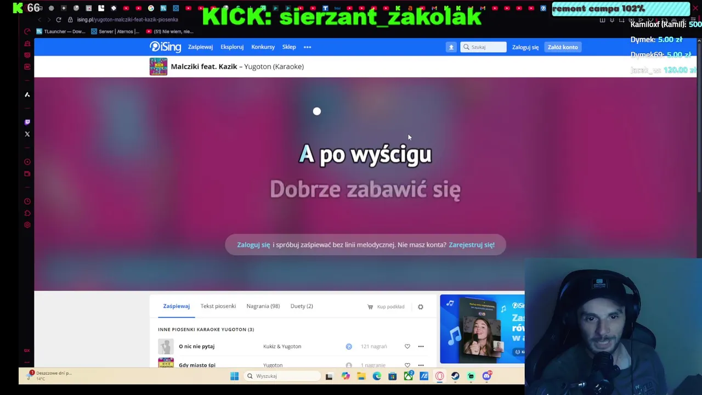Open the weather widget Deszczowe dni

(49, 376)
